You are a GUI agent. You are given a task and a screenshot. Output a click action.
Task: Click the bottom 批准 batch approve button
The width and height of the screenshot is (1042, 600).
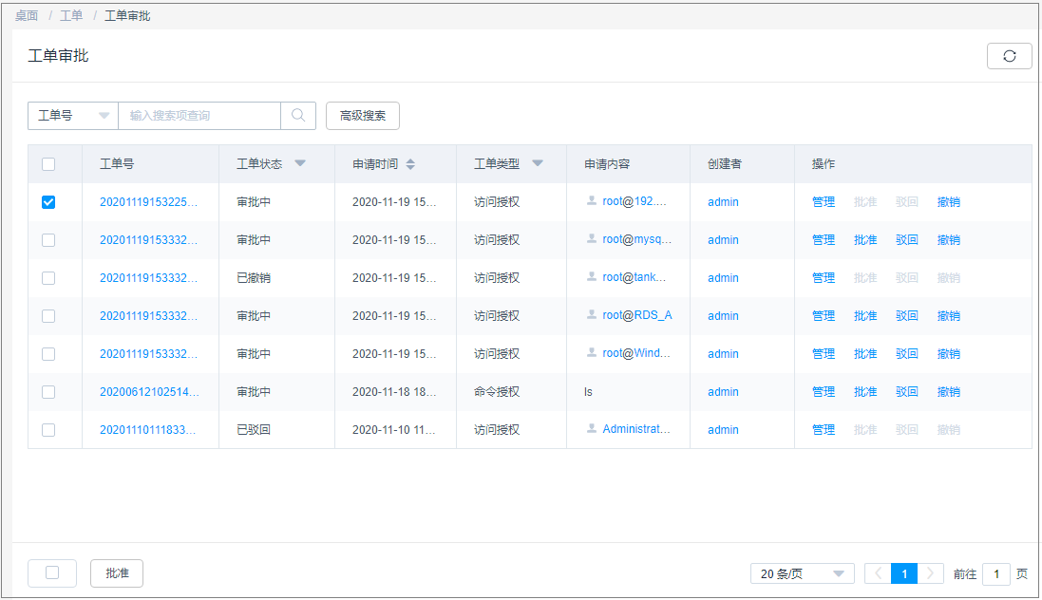(117, 573)
